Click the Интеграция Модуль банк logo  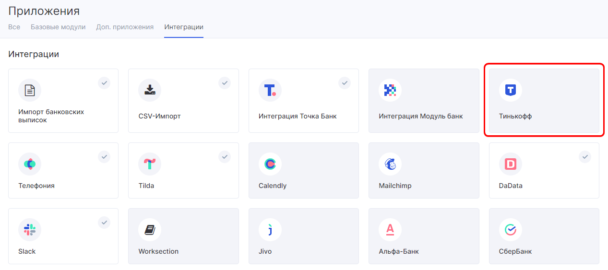[x=390, y=90]
